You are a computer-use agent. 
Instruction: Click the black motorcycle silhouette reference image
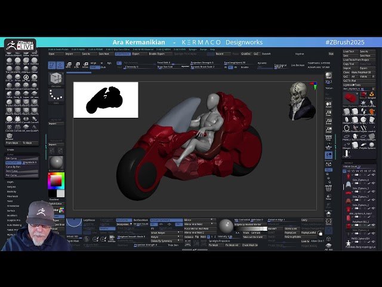coord(106,100)
